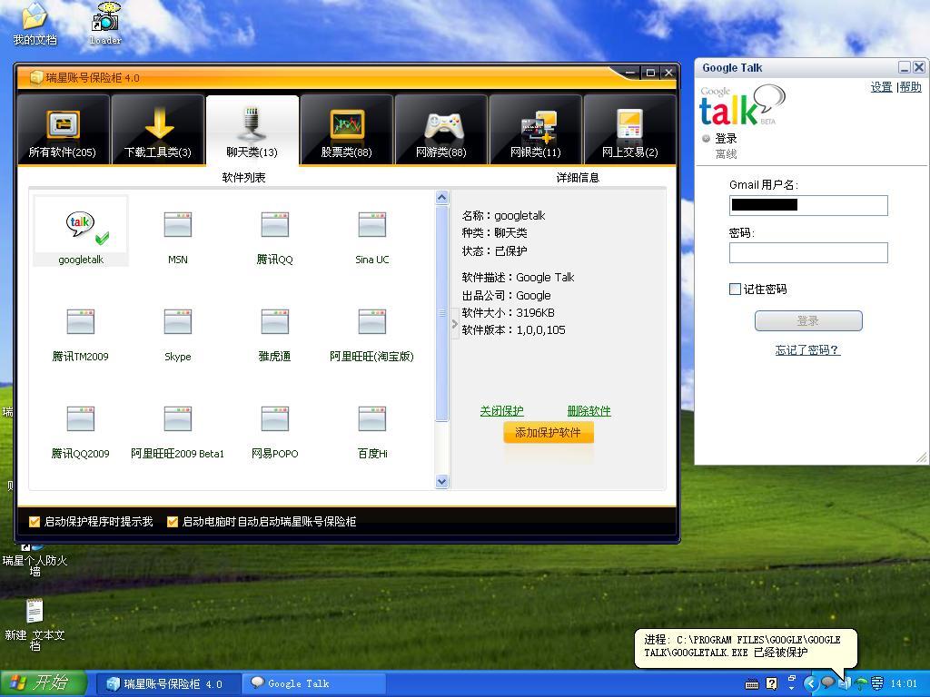Switch to 聊天类(13) tab
930x697 pixels.
pos(252,129)
